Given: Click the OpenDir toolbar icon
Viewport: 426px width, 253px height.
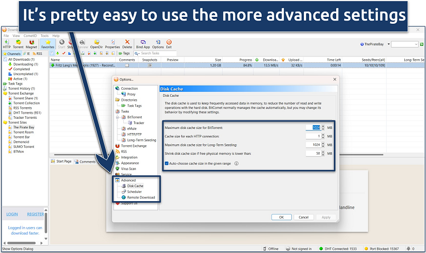Looking at the screenshot, I should [96, 44].
